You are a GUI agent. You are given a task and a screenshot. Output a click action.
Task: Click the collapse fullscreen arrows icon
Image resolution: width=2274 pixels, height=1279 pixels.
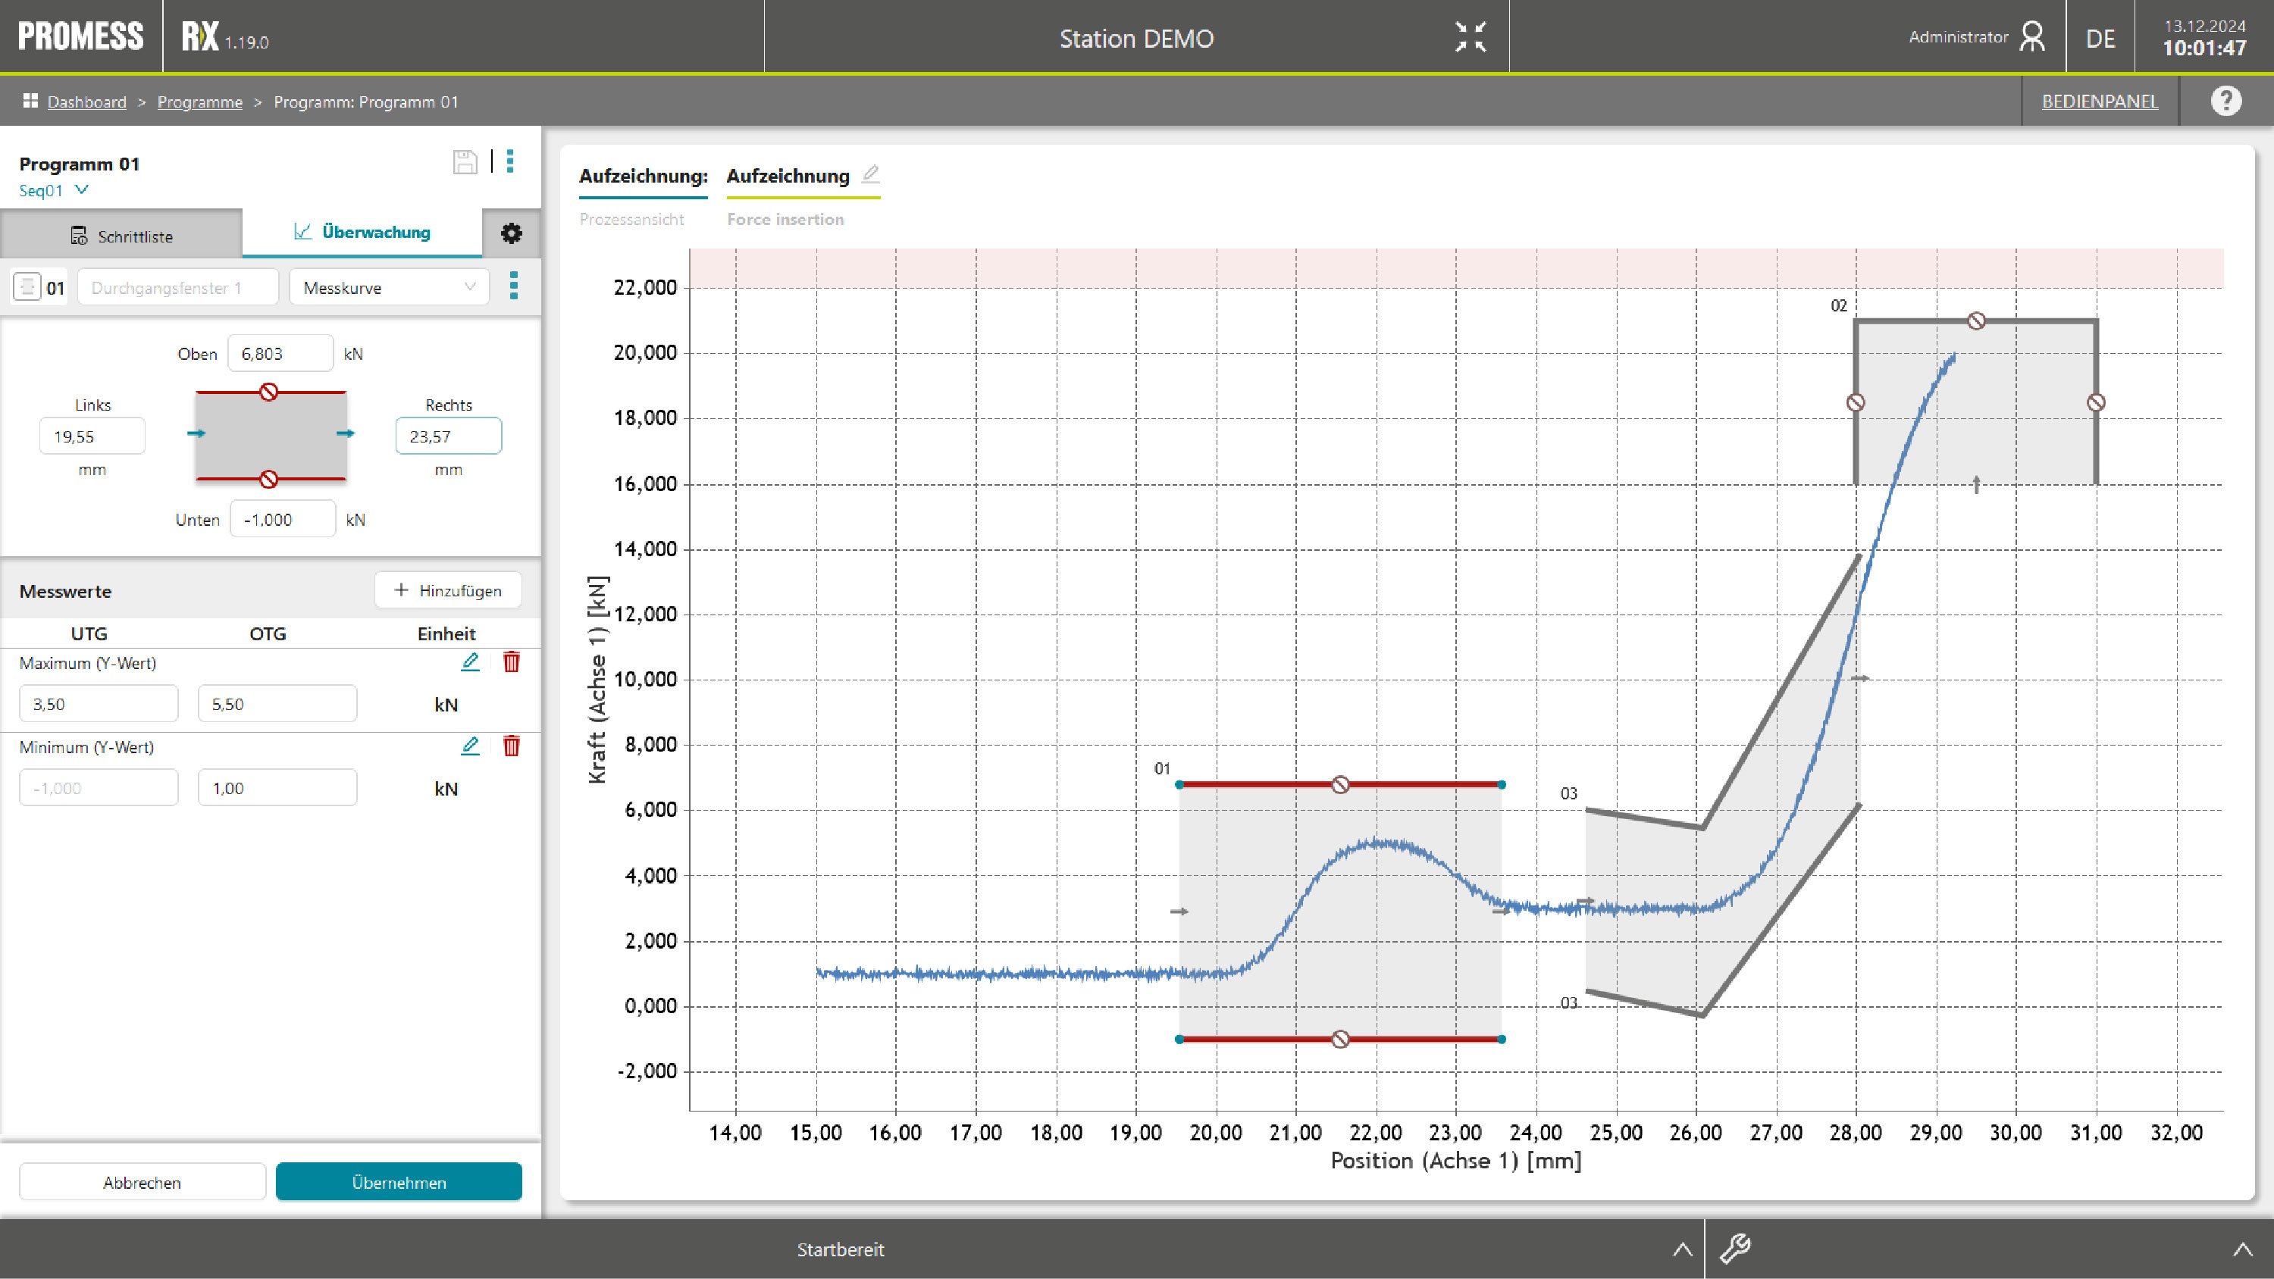click(x=1471, y=37)
